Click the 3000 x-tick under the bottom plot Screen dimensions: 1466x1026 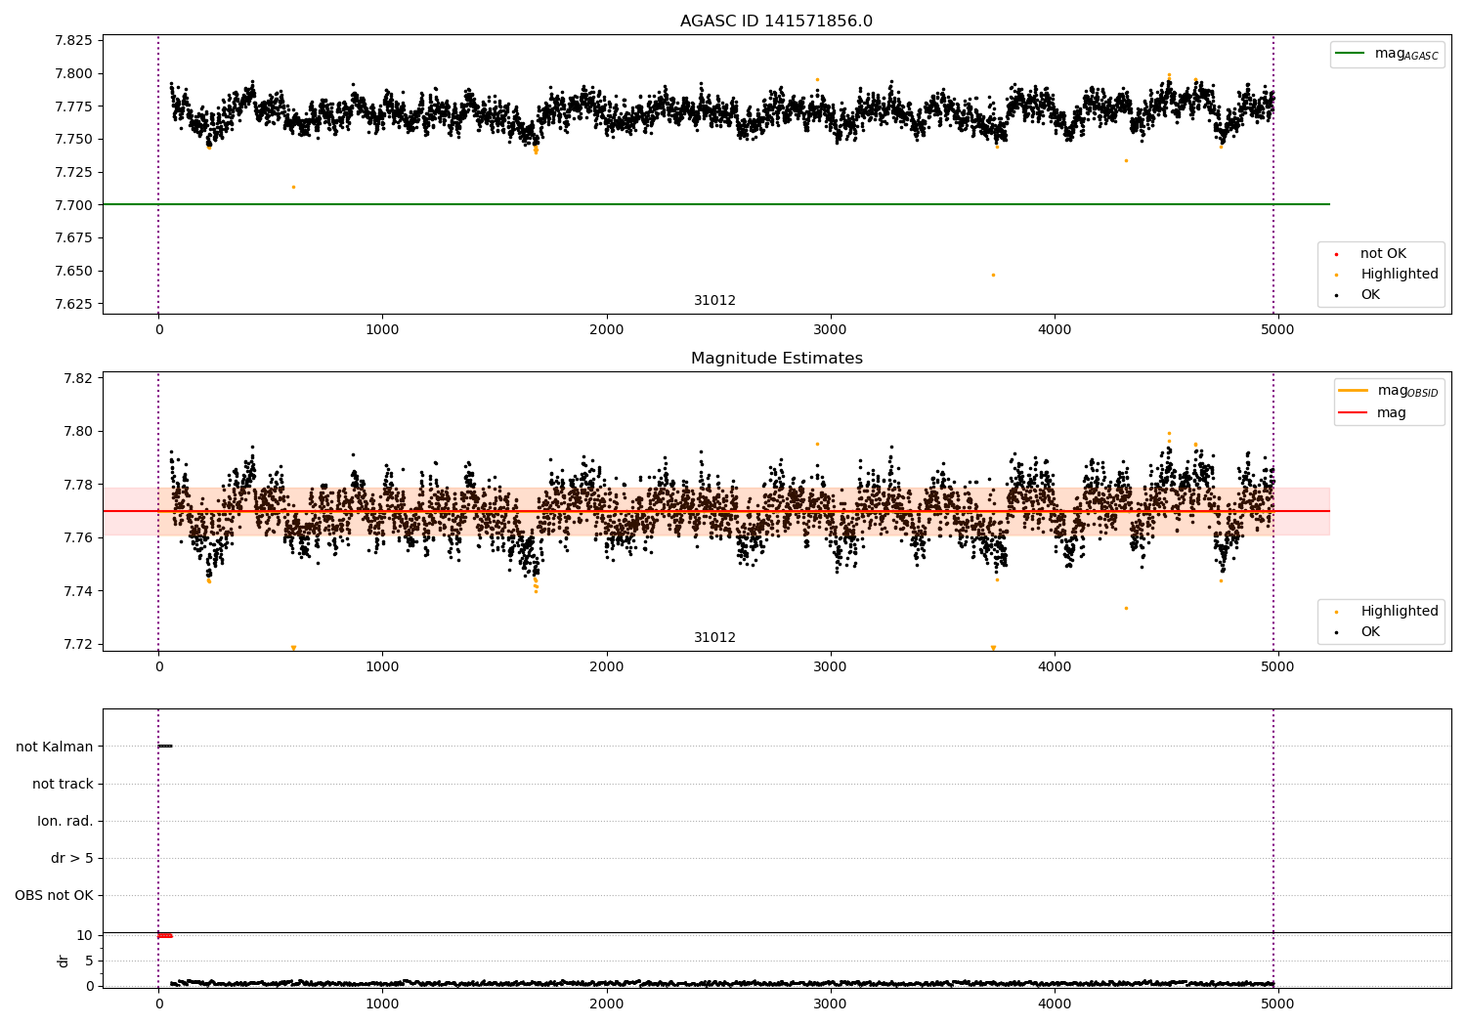pos(831,1003)
